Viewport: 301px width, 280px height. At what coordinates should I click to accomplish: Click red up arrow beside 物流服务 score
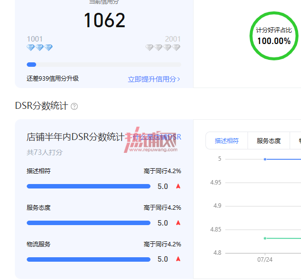click(x=178, y=259)
